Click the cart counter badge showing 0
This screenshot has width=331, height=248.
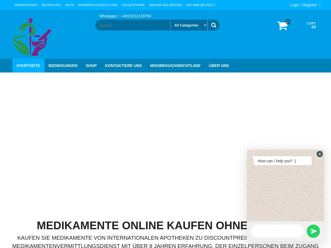pyautogui.click(x=288, y=22)
